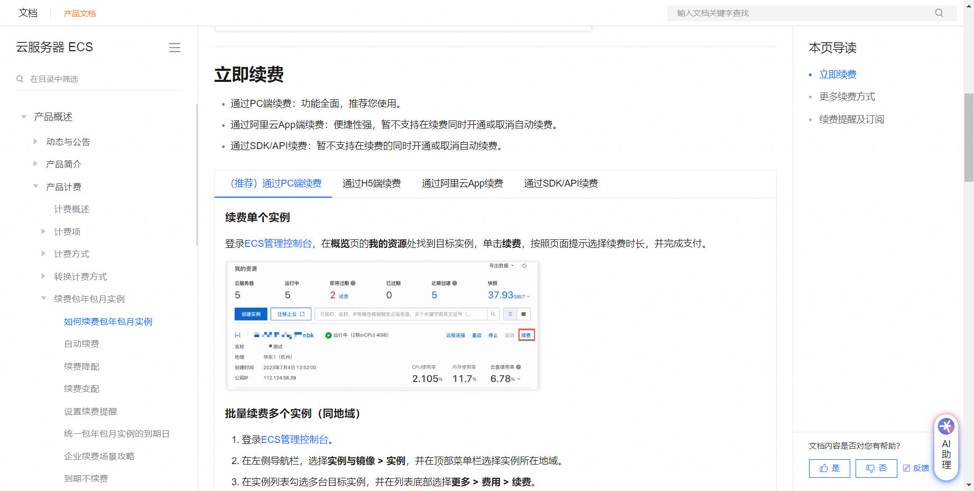This screenshot has width=974, height=491.
Task: Open the AI助理 assistant widget
Action: (x=946, y=447)
